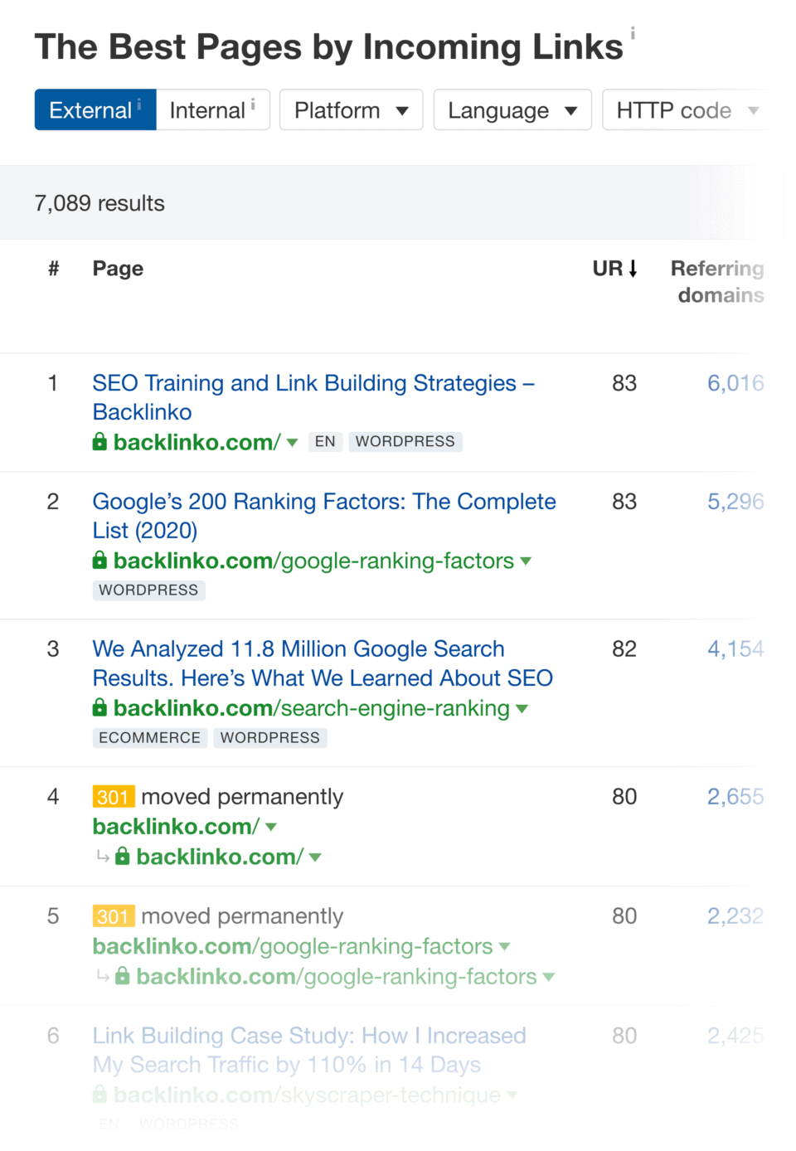Click the yellow 301 badge in row 5
The width and height of the screenshot is (796, 1151).
[x=113, y=916]
